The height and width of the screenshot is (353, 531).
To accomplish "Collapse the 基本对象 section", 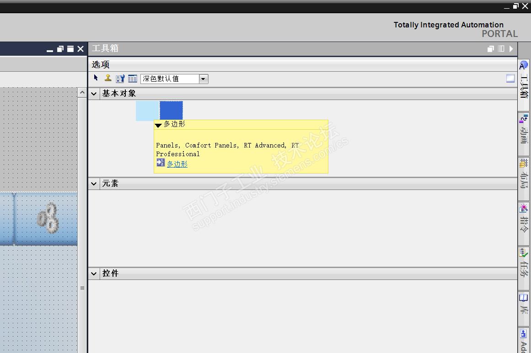I will coord(94,94).
